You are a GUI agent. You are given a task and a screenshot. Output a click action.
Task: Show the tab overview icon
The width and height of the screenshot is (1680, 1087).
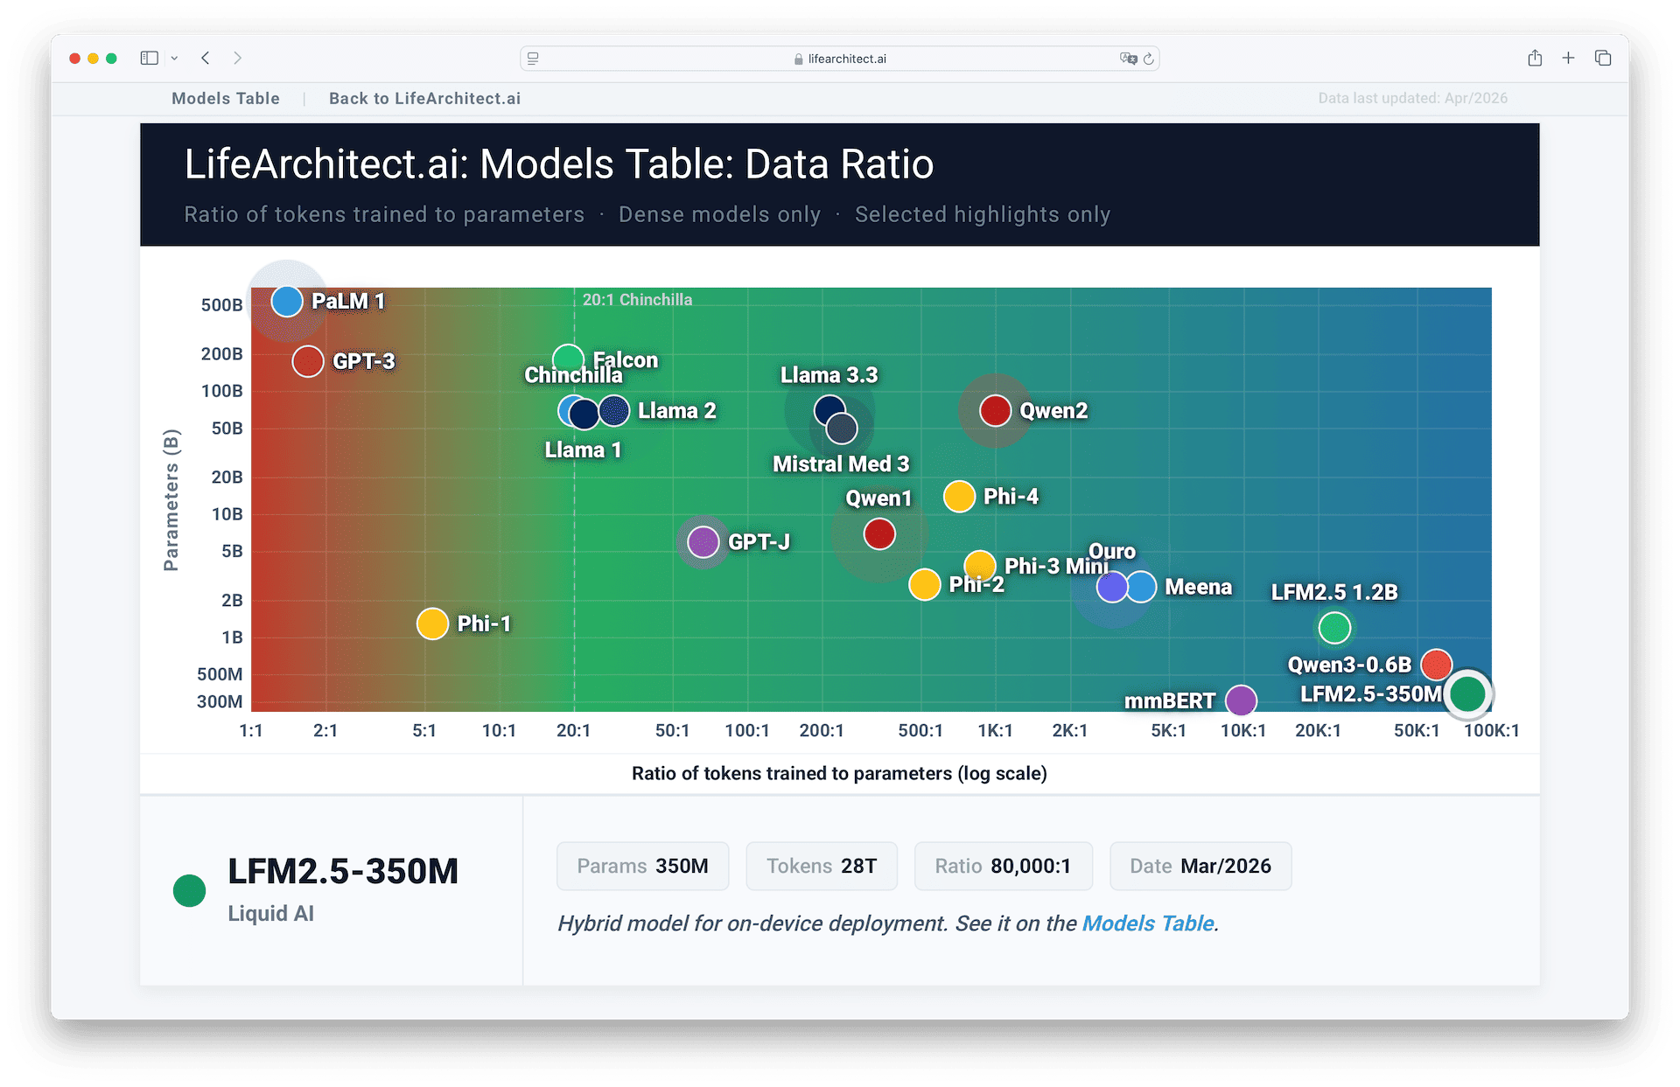tap(1603, 59)
